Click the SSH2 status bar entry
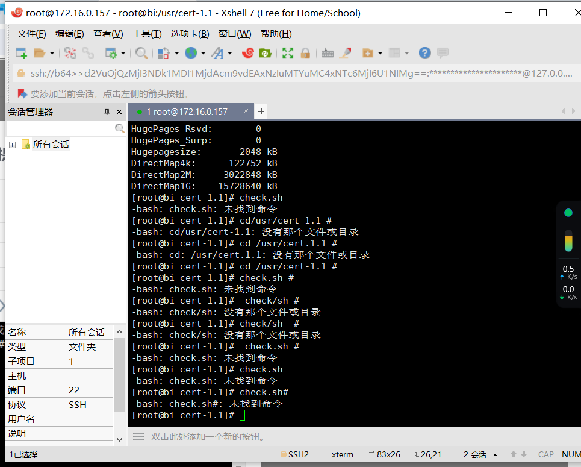 point(294,454)
